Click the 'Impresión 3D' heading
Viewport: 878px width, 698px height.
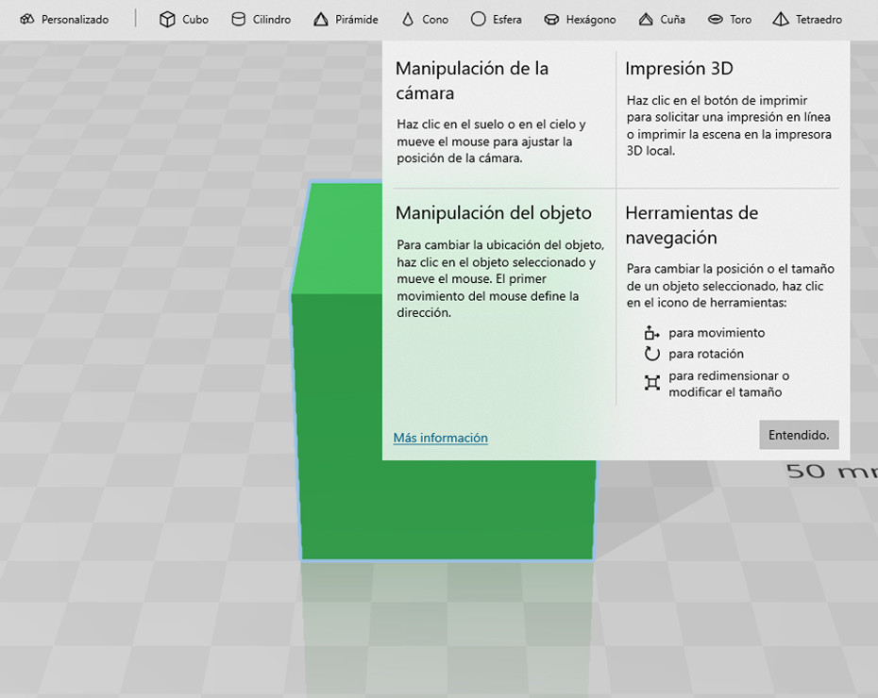[x=679, y=68]
